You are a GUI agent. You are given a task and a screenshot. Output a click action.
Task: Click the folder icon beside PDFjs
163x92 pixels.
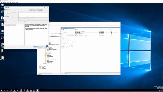[46, 54]
